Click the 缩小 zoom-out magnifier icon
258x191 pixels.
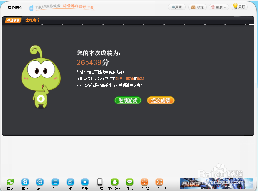[x=40, y=182]
